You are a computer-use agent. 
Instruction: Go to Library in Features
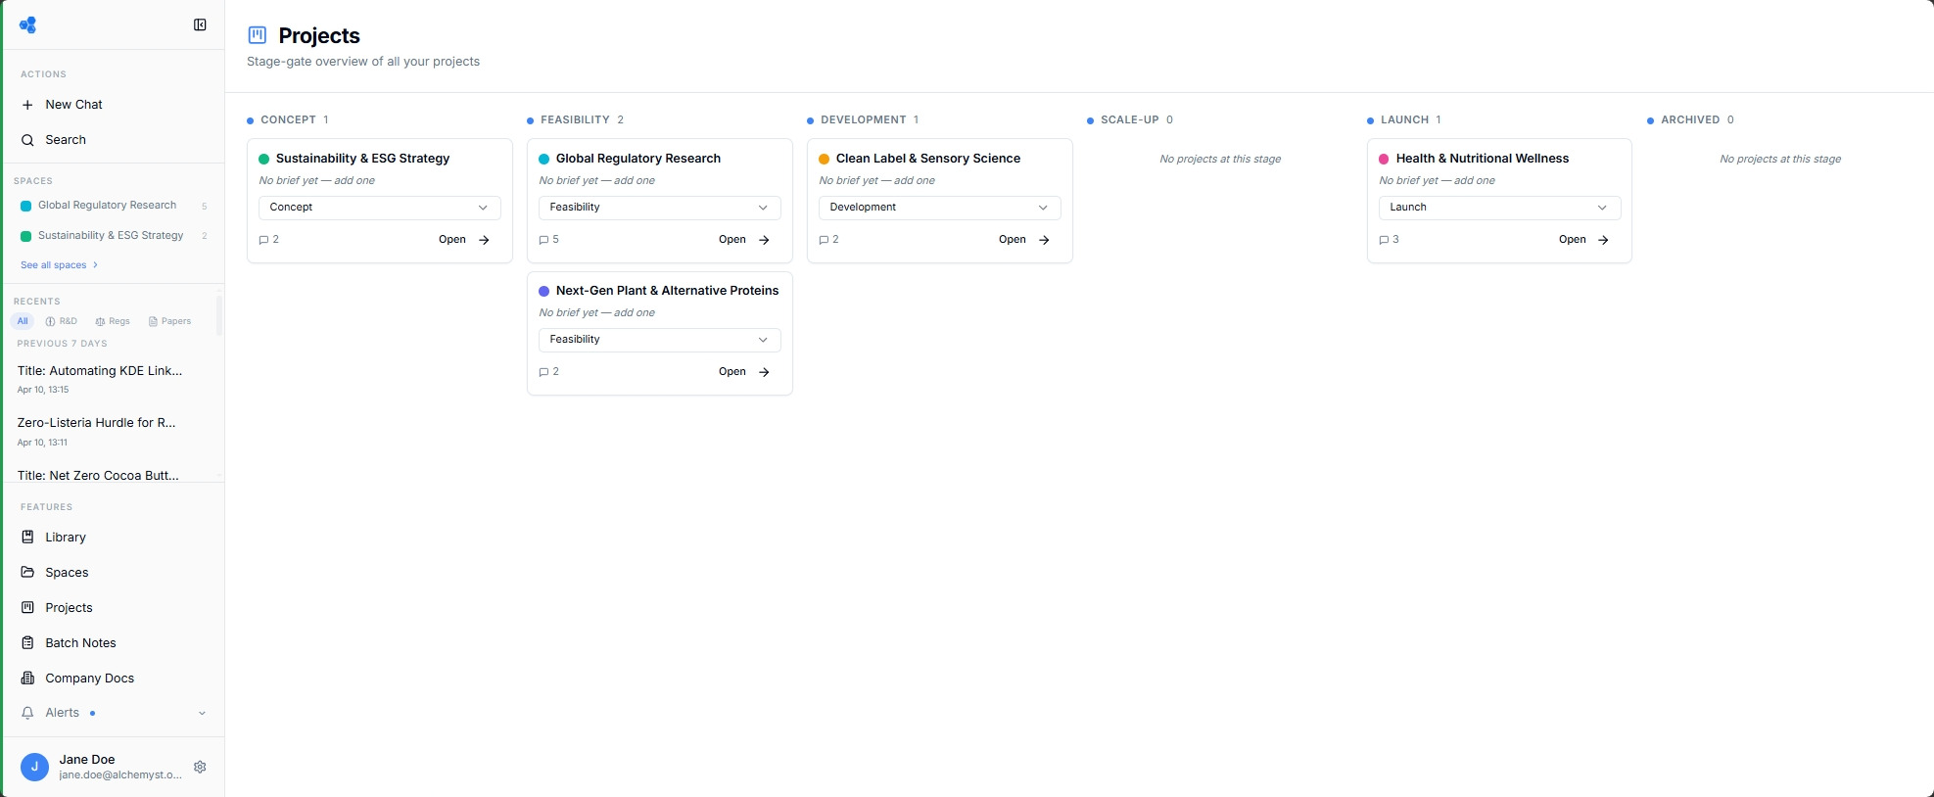tap(114, 538)
